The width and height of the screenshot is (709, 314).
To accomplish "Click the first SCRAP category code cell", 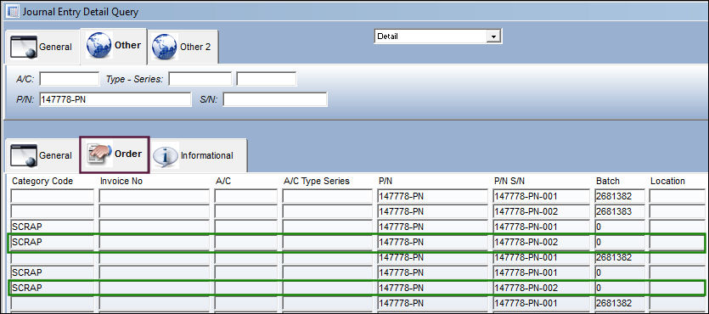I will [52, 227].
